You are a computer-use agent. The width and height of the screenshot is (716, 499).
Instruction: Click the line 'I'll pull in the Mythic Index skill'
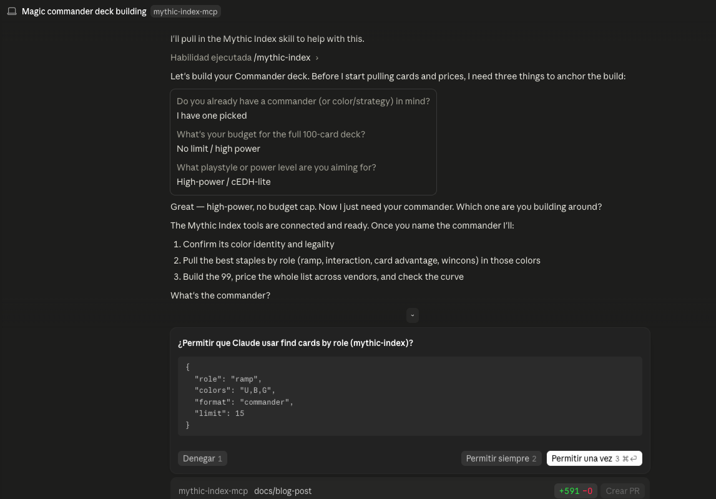tap(267, 39)
